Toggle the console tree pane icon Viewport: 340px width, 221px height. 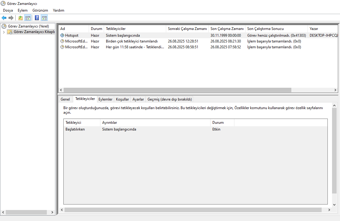tap(28, 18)
